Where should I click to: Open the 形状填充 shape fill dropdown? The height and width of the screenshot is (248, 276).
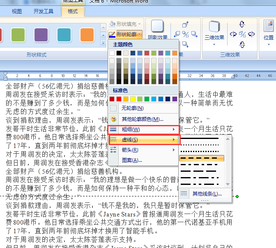click(x=125, y=24)
